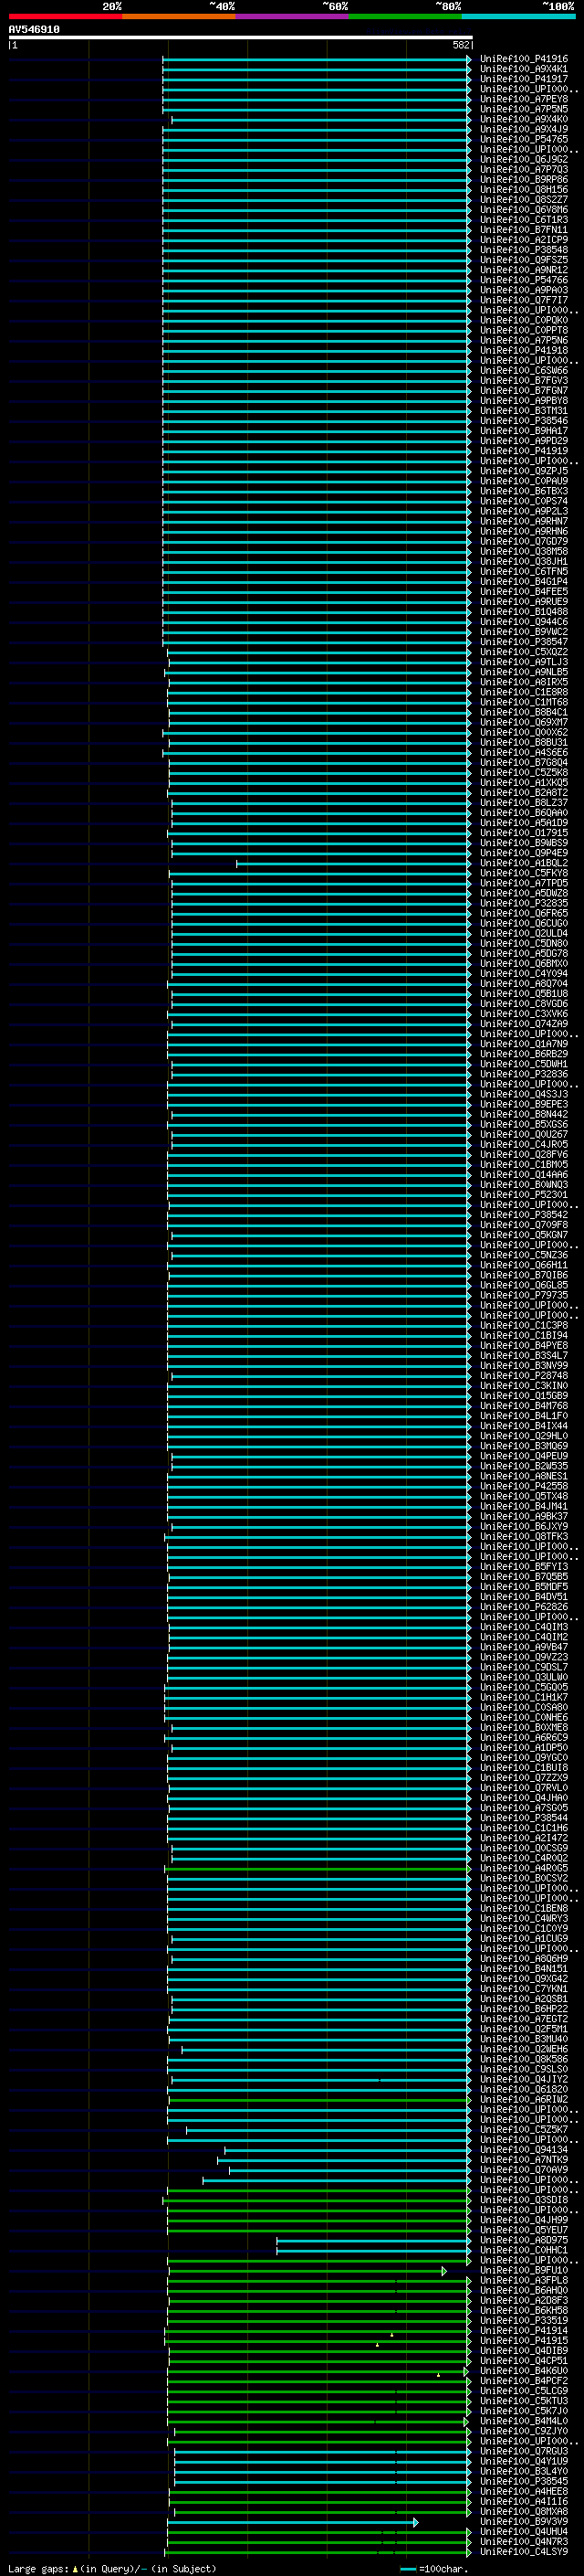Select hit label UniRef100_Q94134
The width and height of the screenshot is (584, 2576).
[524, 2150]
